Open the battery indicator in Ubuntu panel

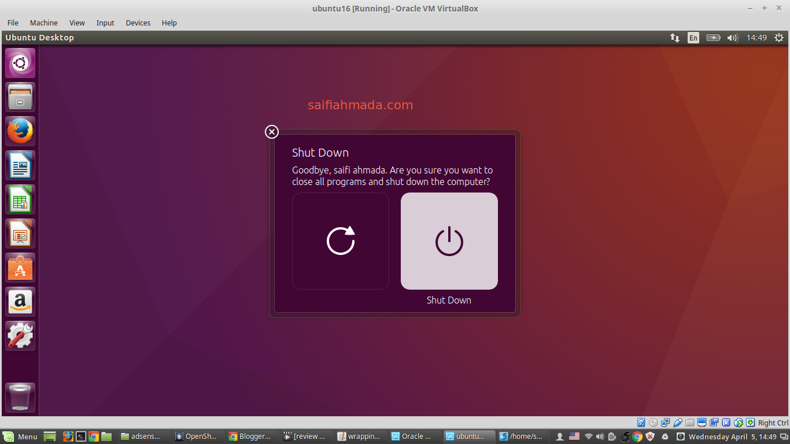click(714, 38)
